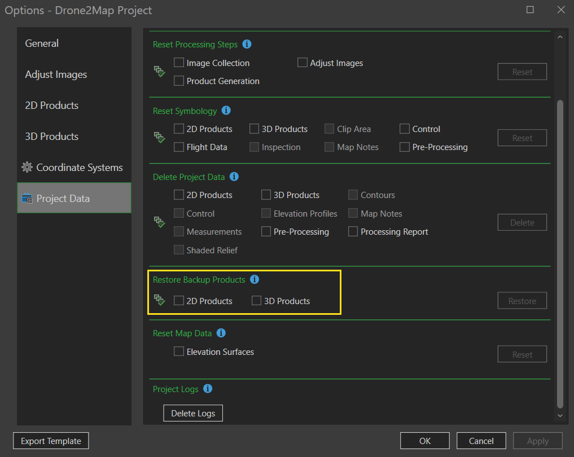Click the Measurements checkbox
Image resolution: width=574 pixels, height=457 pixels.
pos(179,232)
